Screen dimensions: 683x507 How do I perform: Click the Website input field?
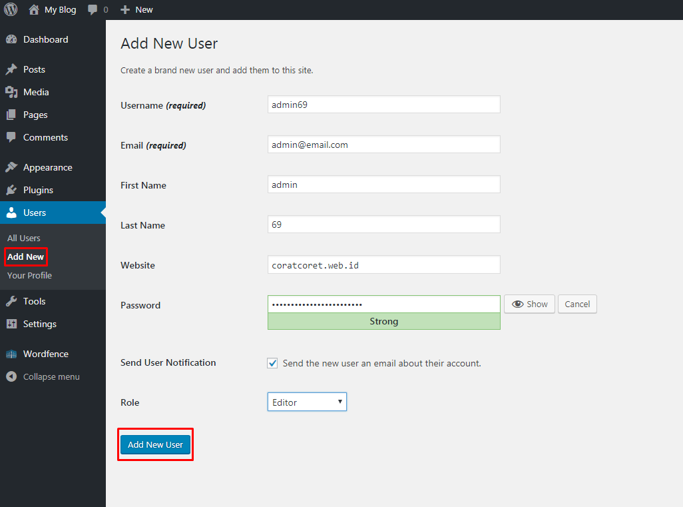[383, 265]
